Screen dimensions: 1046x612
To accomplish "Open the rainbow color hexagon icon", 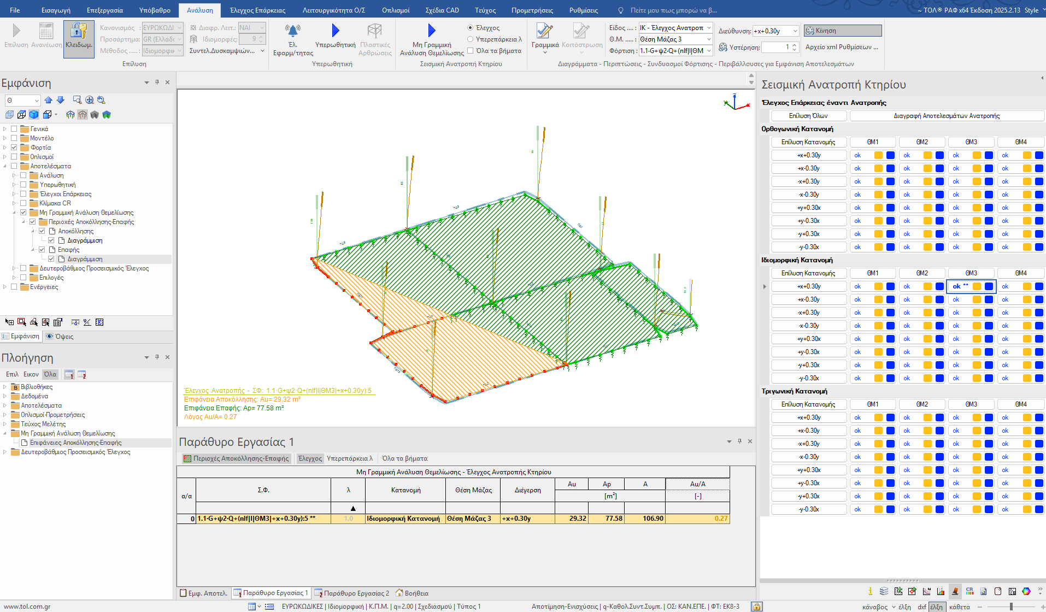I will click(1026, 591).
